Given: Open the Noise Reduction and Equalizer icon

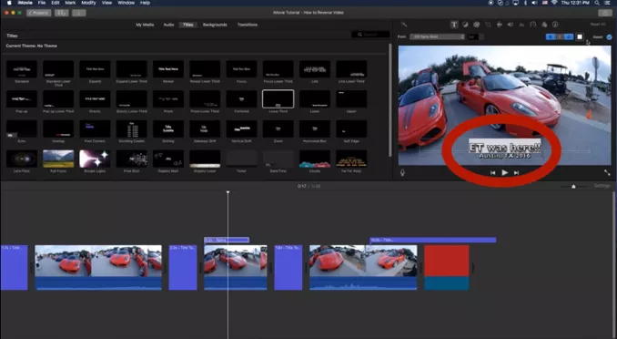Looking at the screenshot, I should (521, 25).
